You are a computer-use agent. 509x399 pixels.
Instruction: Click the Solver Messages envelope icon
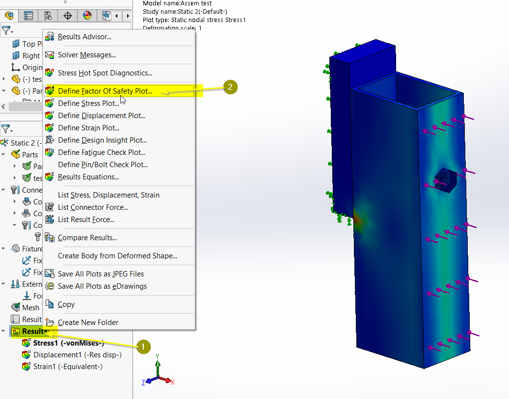click(50, 55)
